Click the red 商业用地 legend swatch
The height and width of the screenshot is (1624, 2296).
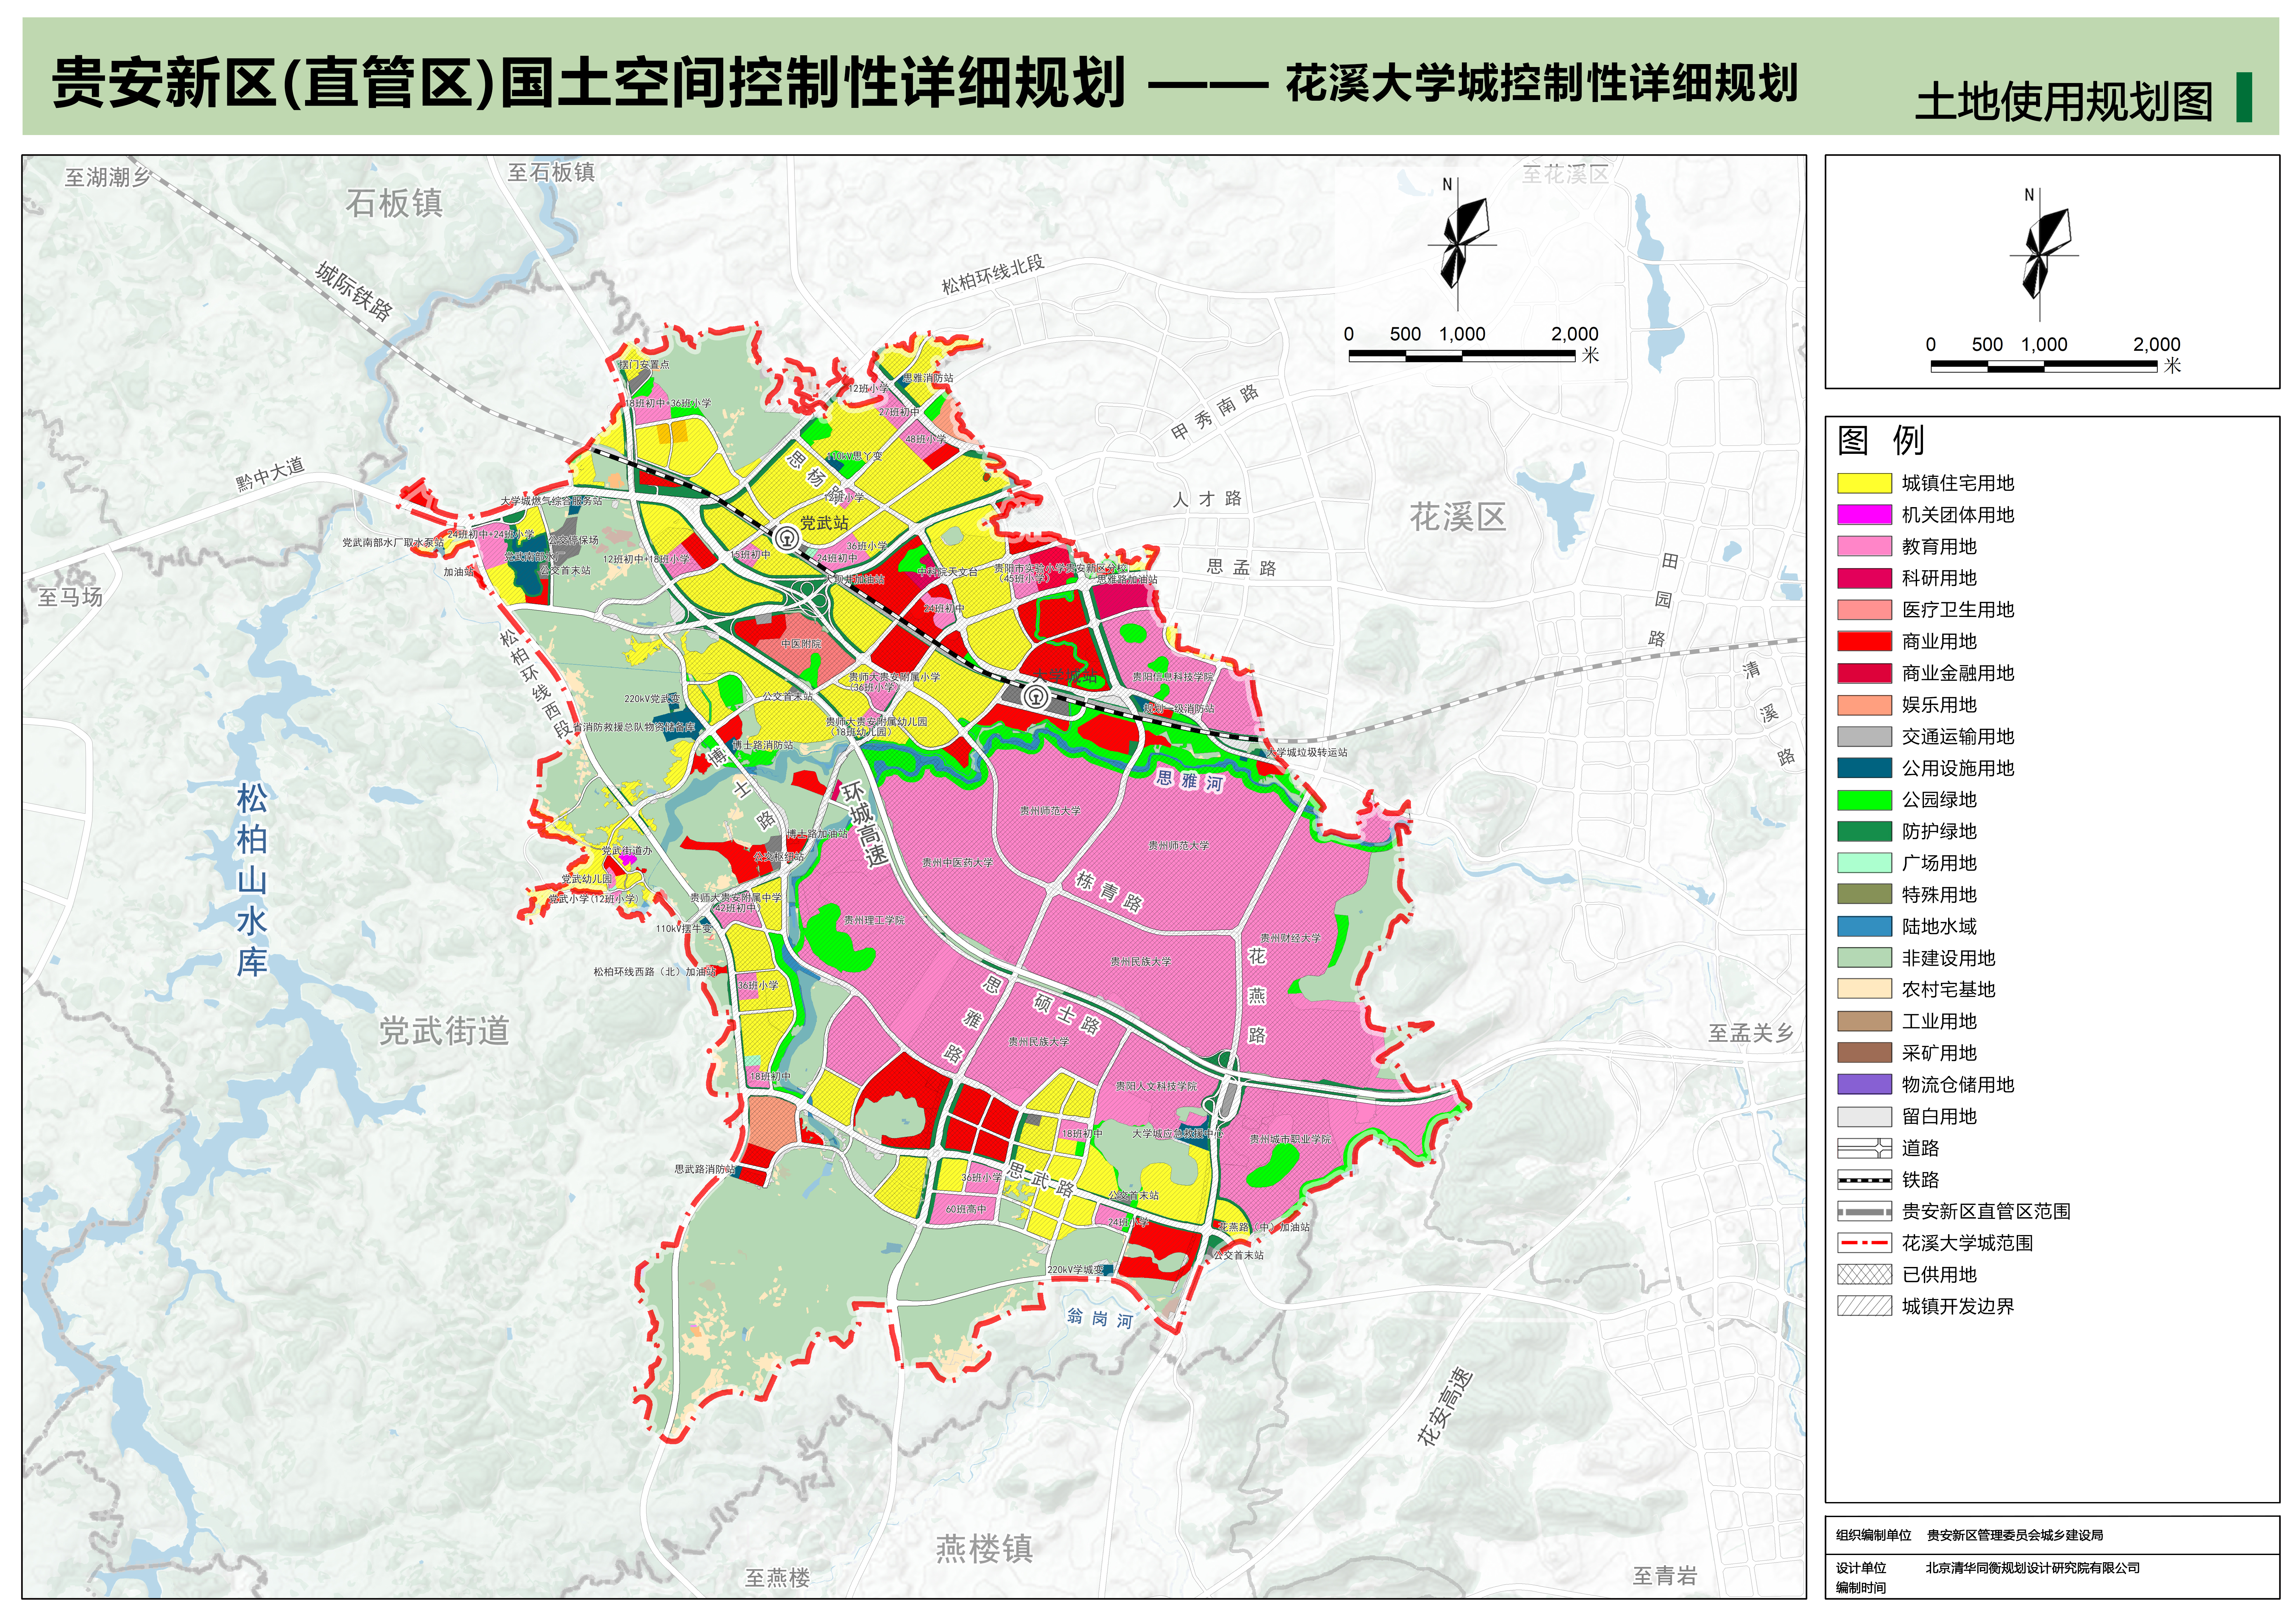(1864, 641)
